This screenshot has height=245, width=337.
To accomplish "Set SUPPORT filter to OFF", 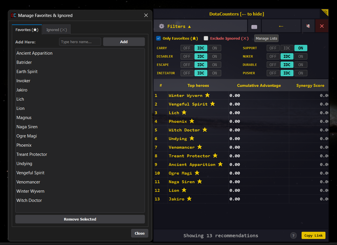I will click(273, 48).
